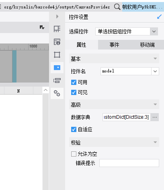The width and height of the screenshot is (164, 190).
Task: Click the 1000 ruler mark
Action: (33, 46)
